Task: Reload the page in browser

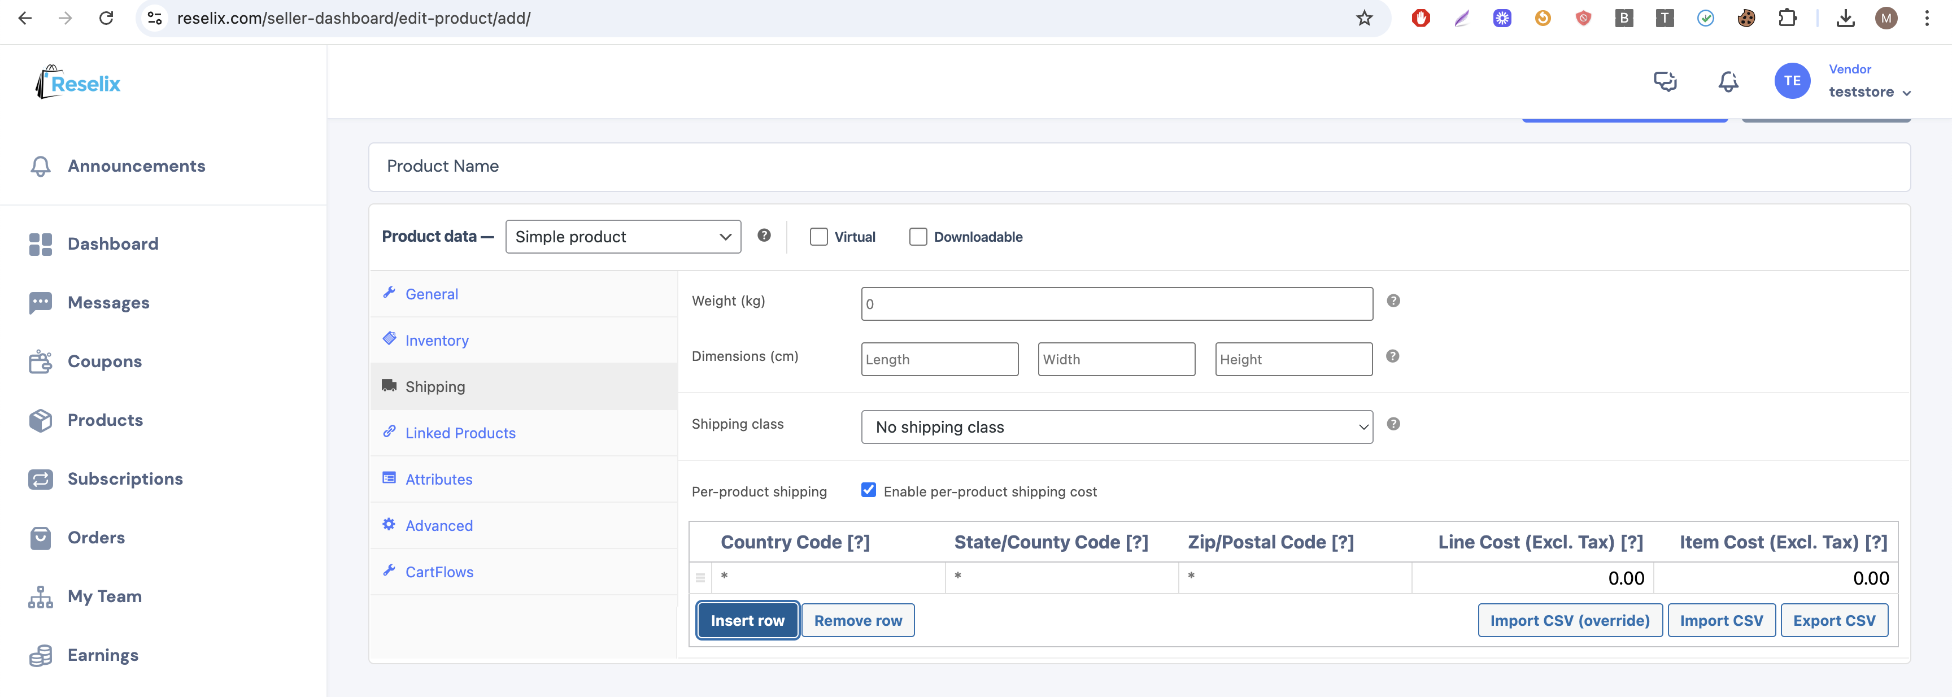Action: 106,18
